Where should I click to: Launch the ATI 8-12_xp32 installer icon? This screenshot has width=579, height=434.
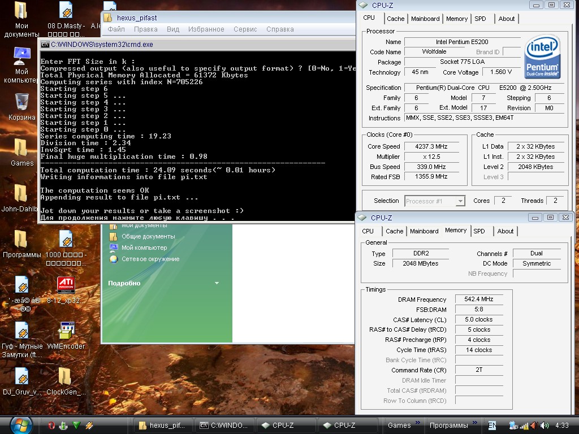point(66,285)
